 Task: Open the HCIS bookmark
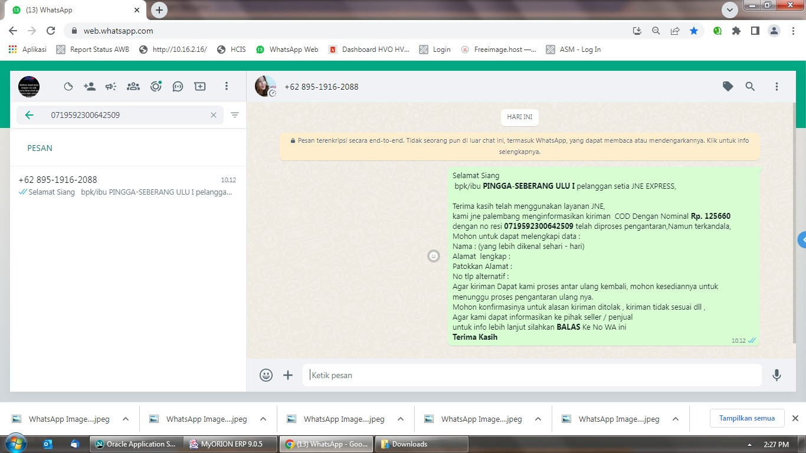[231, 50]
